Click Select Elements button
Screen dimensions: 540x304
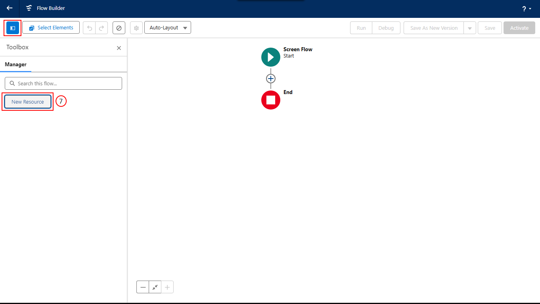[x=51, y=28]
